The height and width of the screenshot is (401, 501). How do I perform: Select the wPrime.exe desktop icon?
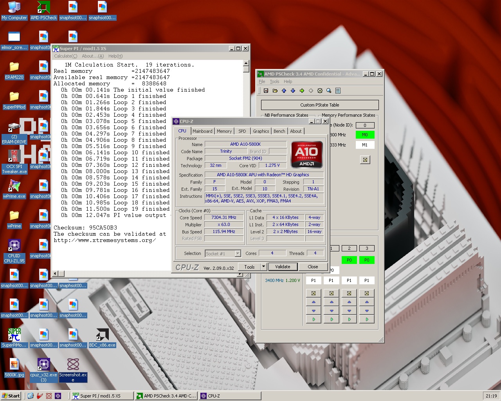pyautogui.click(x=14, y=190)
